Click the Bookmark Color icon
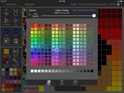The width and height of the screenshot is (124, 93). [6, 61]
